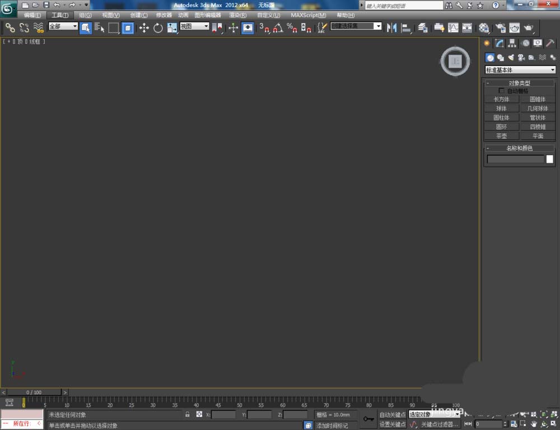Open the Utilities hammer panel icon
Image resolution: width=560 pixels, height=430 pixels.
(550, 43)
